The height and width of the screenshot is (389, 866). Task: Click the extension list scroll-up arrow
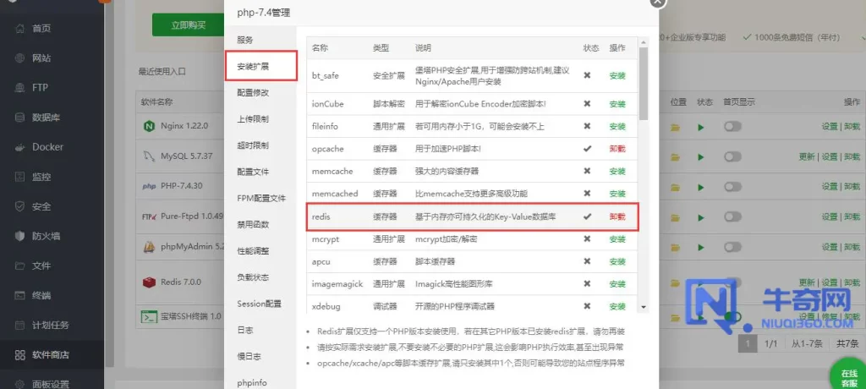(644, 42)
